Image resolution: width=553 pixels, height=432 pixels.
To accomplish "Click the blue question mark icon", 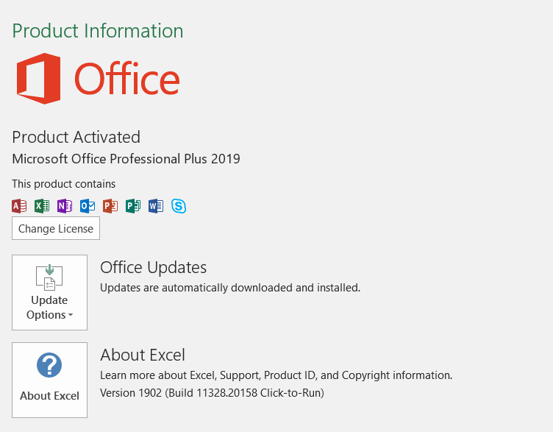I will click(49, 365).
